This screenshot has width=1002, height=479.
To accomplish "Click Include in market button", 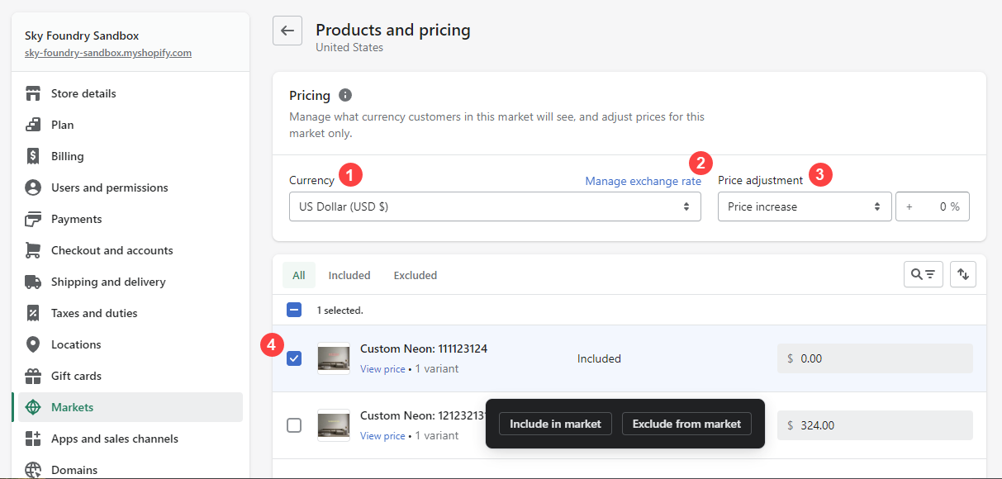I will [x=555, y=424].
